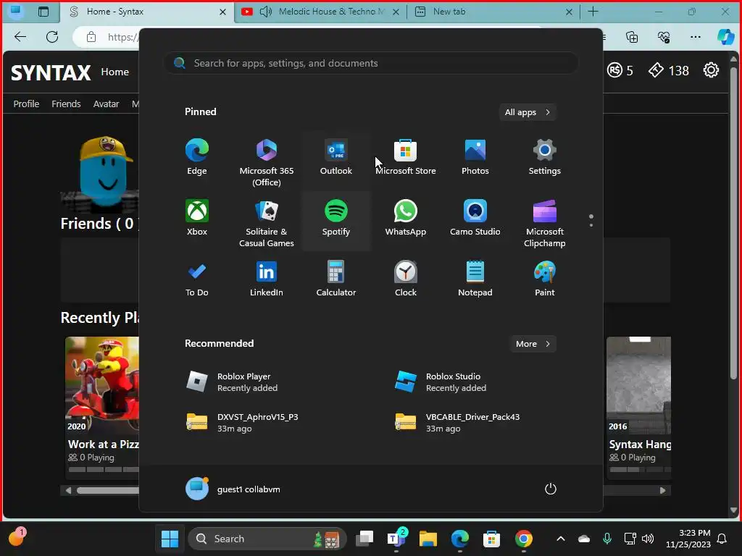Open Solitaire & Casual Games
The height and width of the screenshot is (556, 742).
(267, 222)
